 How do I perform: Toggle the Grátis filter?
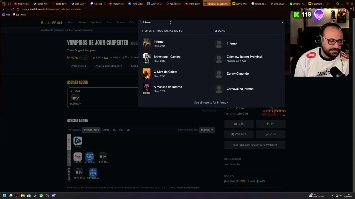tap(106, 130)
